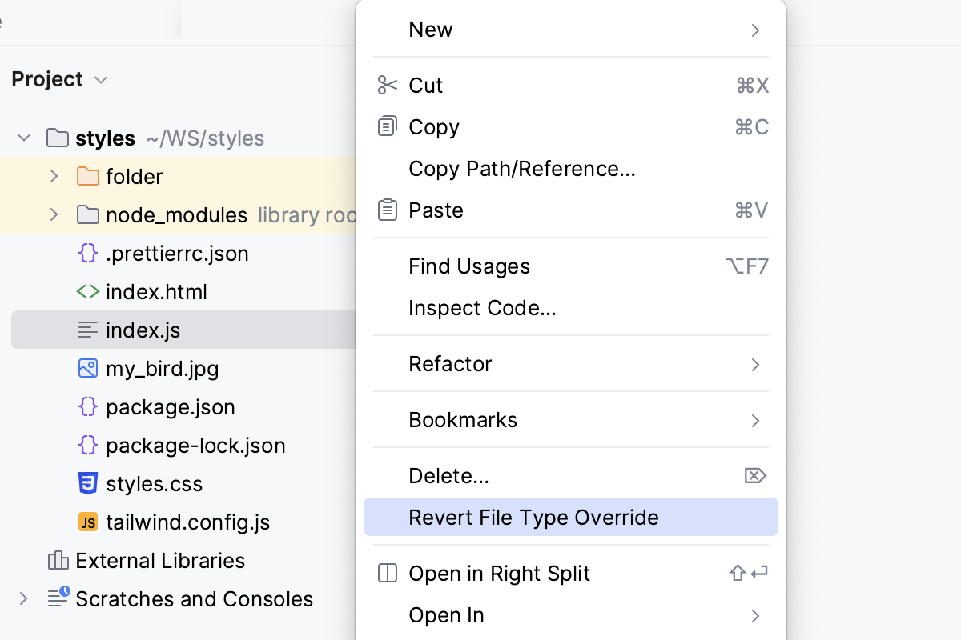Image resolution: width=961 pixels, height=640 pixels.
Task: Click the Copy document icon in the menu
Action: [x=388, y=126]
